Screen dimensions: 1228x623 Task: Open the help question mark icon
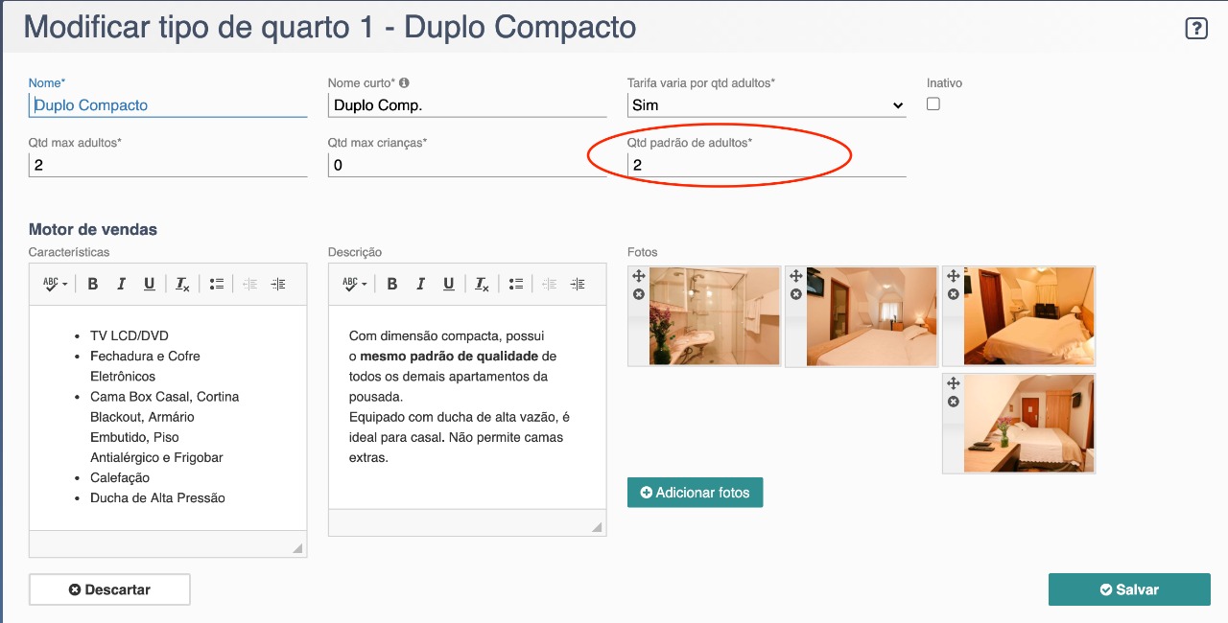tap(1196, 28)
